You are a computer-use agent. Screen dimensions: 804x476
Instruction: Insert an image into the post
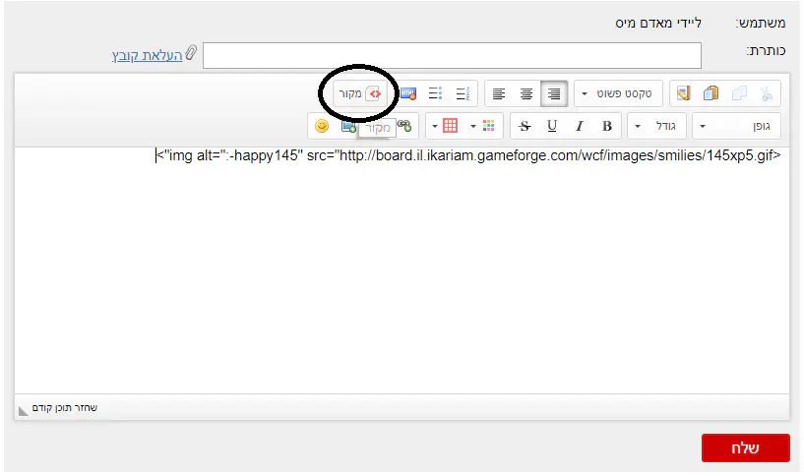347,126
